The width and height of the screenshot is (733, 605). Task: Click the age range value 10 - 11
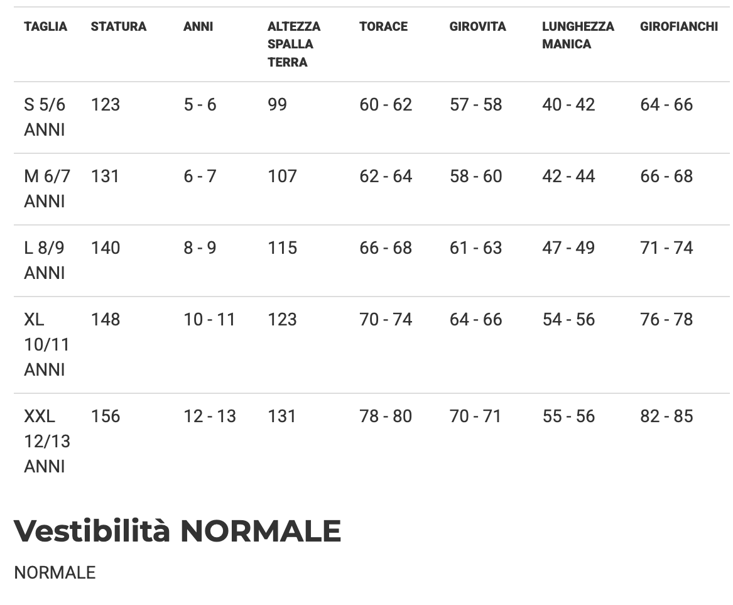(209, 319)
